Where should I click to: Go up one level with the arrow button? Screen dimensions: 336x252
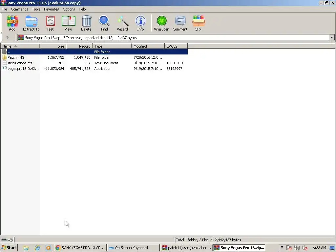click(x=7, y=37)
